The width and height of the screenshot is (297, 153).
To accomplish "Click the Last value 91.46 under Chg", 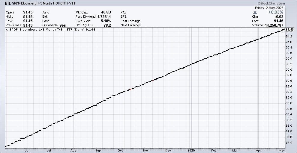I will (279, 21).
